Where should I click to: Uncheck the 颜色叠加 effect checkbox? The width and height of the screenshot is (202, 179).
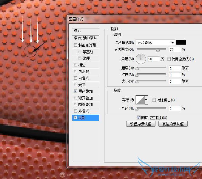(75, 91)
